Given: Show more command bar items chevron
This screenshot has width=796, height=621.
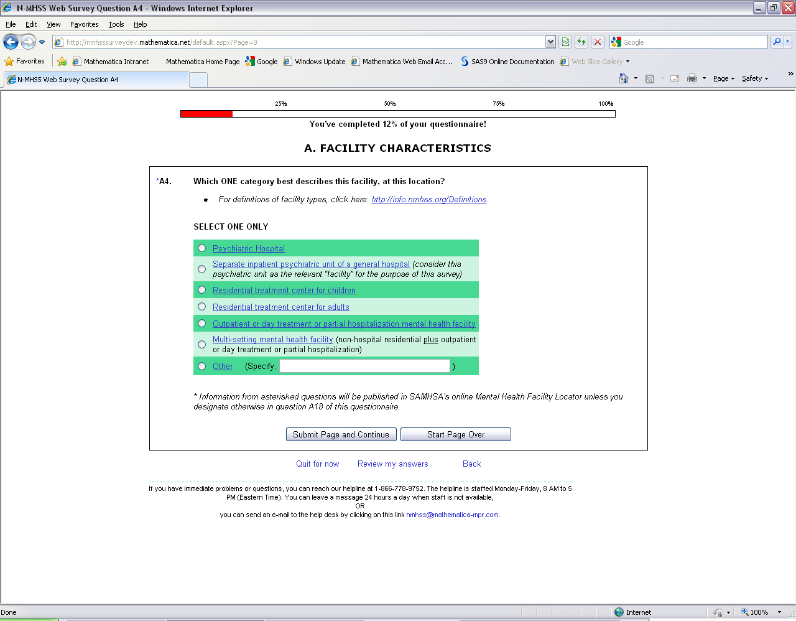Looking at the screenshot, I should coord(790,74).
